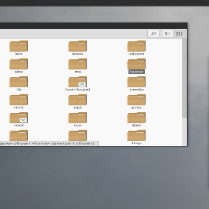This screenshot has width=209, height=209.
Task: Click the folder left of tmp
Action: click(77, 135)
